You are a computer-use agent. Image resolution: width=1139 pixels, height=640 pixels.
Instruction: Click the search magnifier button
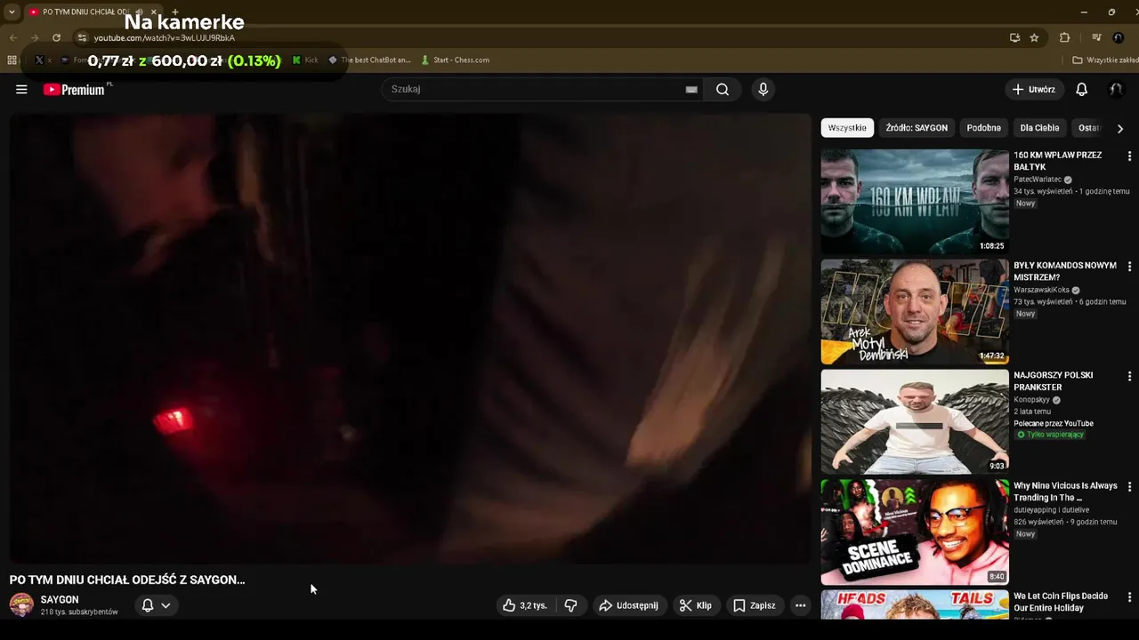(723, 89)
